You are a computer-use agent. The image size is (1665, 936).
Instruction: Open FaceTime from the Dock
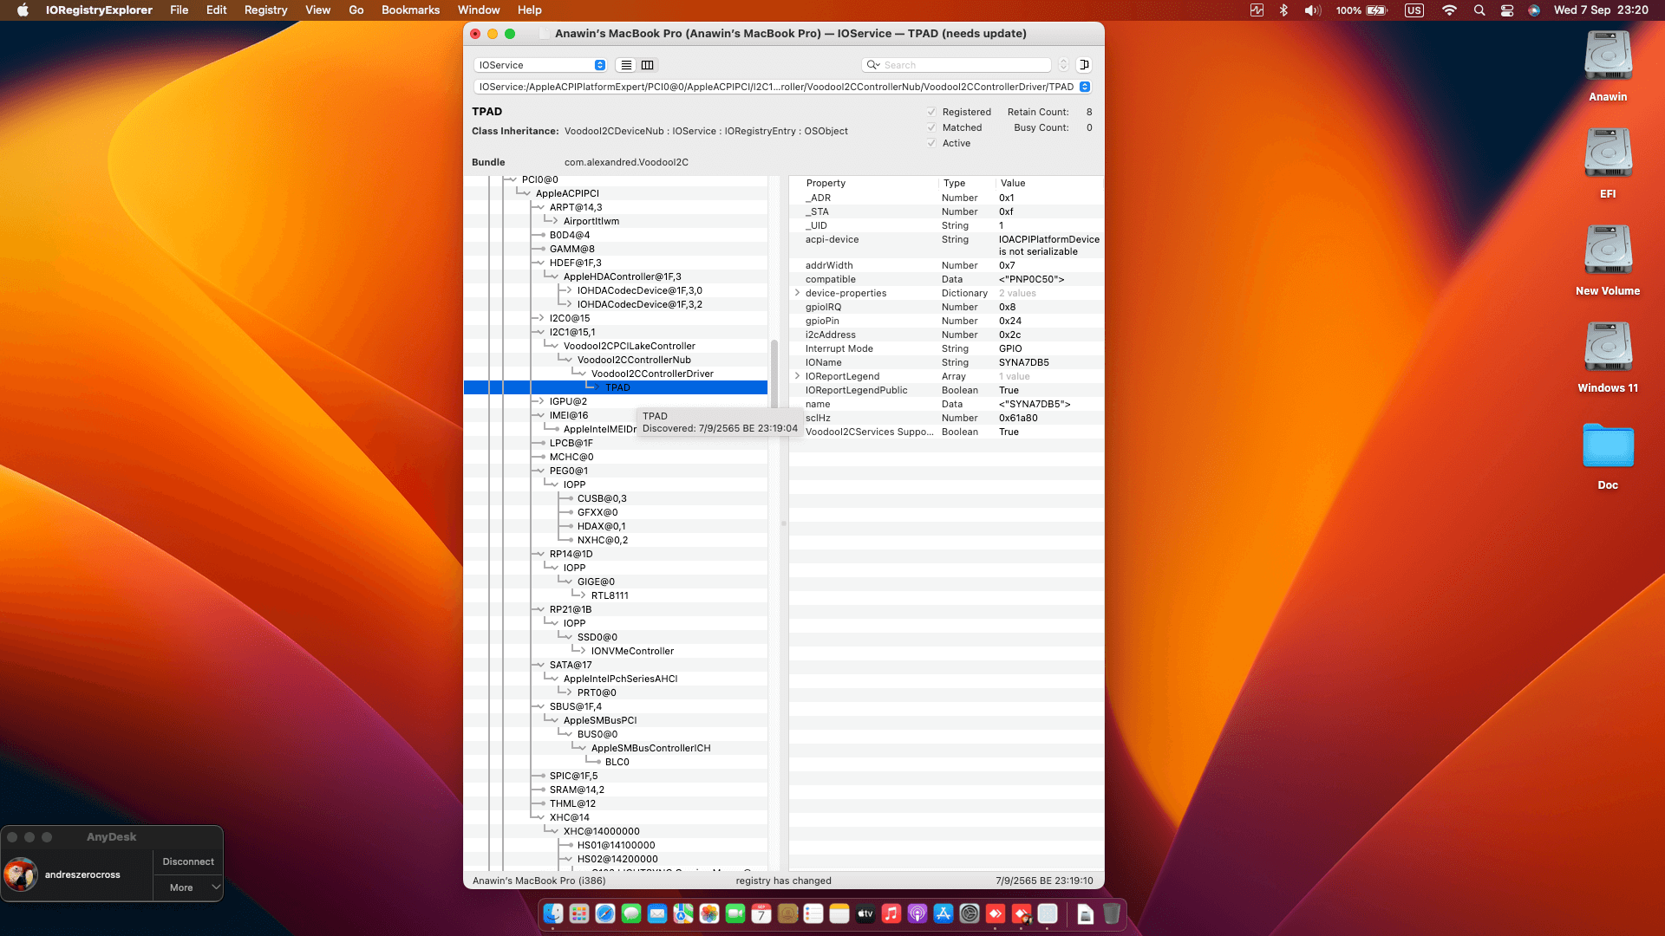tap(735, 913)
